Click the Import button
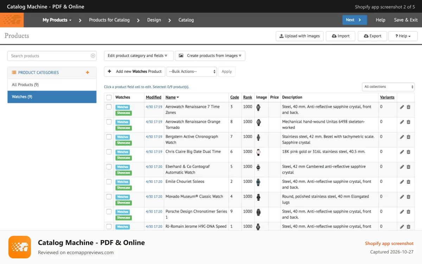The image size is (422, 264). pos(340,36)
